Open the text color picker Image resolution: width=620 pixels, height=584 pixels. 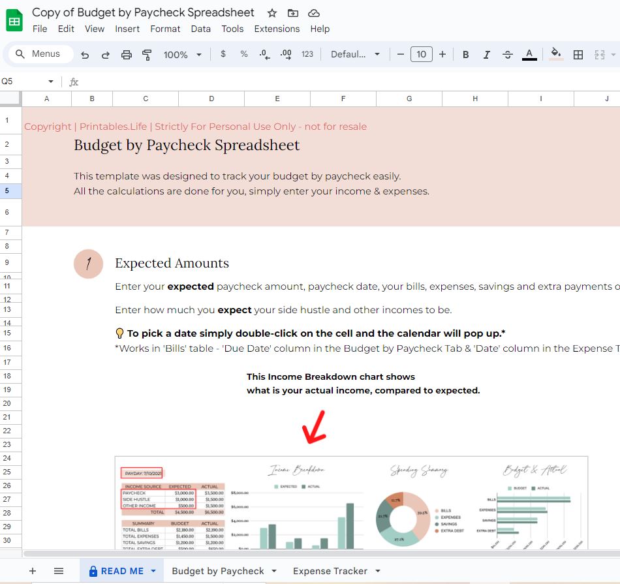(x=529, y=55)
